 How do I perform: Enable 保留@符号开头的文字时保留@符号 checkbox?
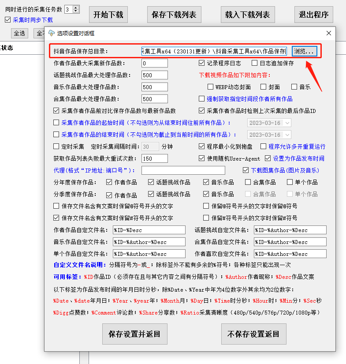point(206,206)
